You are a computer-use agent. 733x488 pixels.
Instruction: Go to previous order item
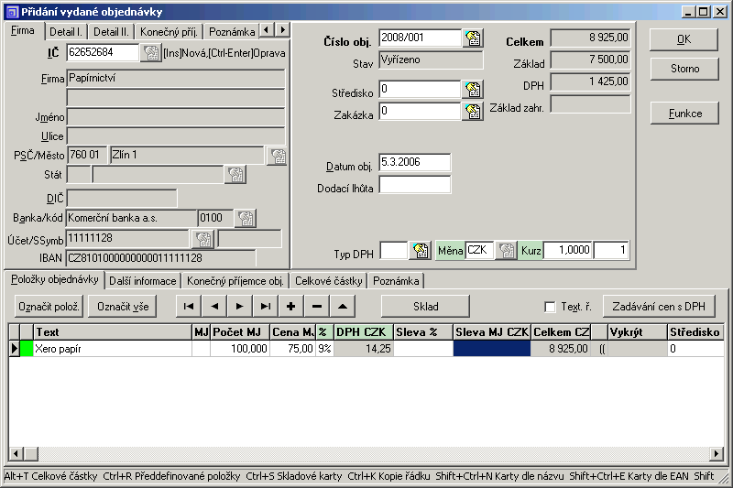pyautogui.click(x=214, y=307)
